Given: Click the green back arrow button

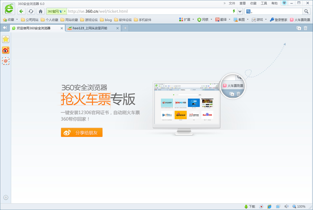Looking at the screenshot, I should 21,11.
